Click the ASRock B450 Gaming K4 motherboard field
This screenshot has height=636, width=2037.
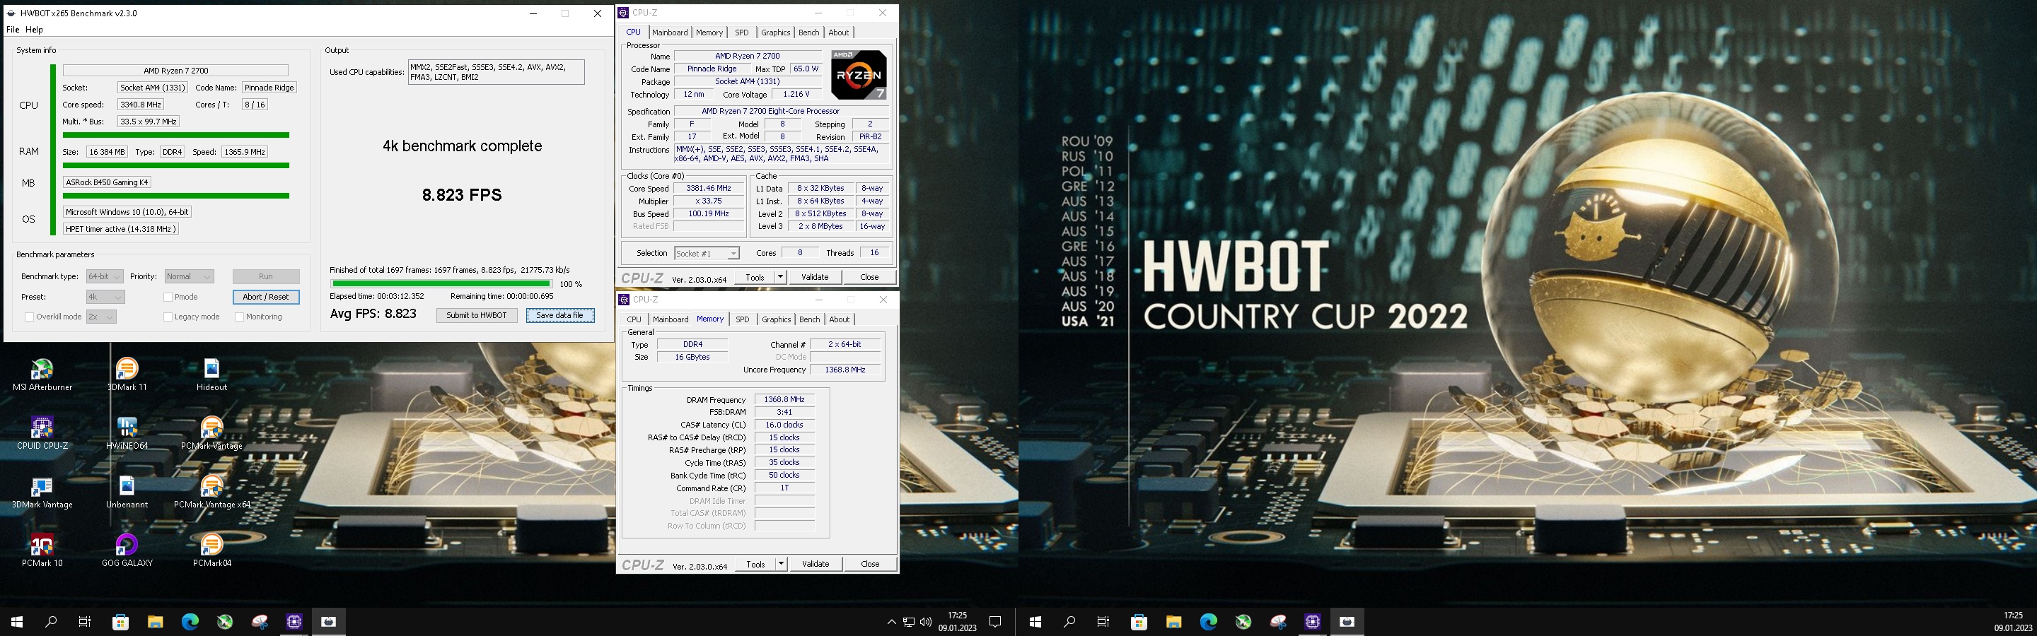pos(107,182)
